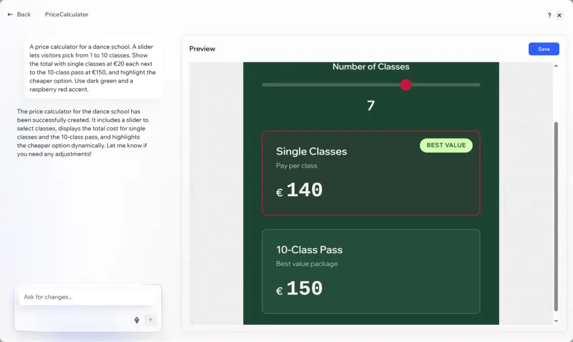
Task: Click the Number of Classes label
Action: 370,67
